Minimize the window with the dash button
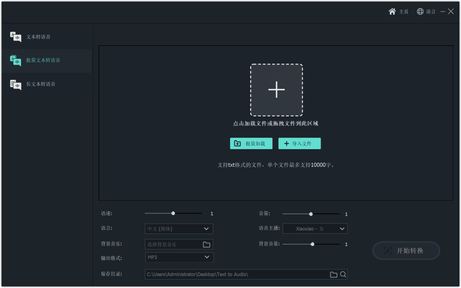461x288 pixels. 443,12
